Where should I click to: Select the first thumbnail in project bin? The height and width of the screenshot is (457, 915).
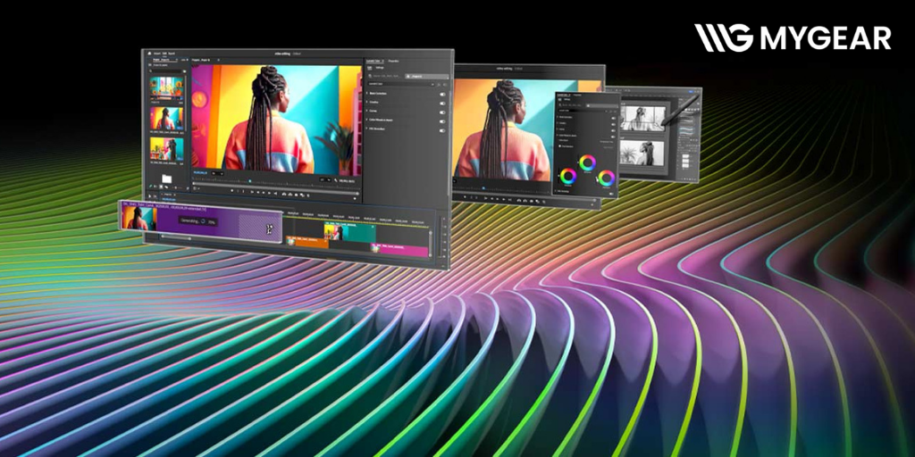pyautogui.click(x=166, y=87)
